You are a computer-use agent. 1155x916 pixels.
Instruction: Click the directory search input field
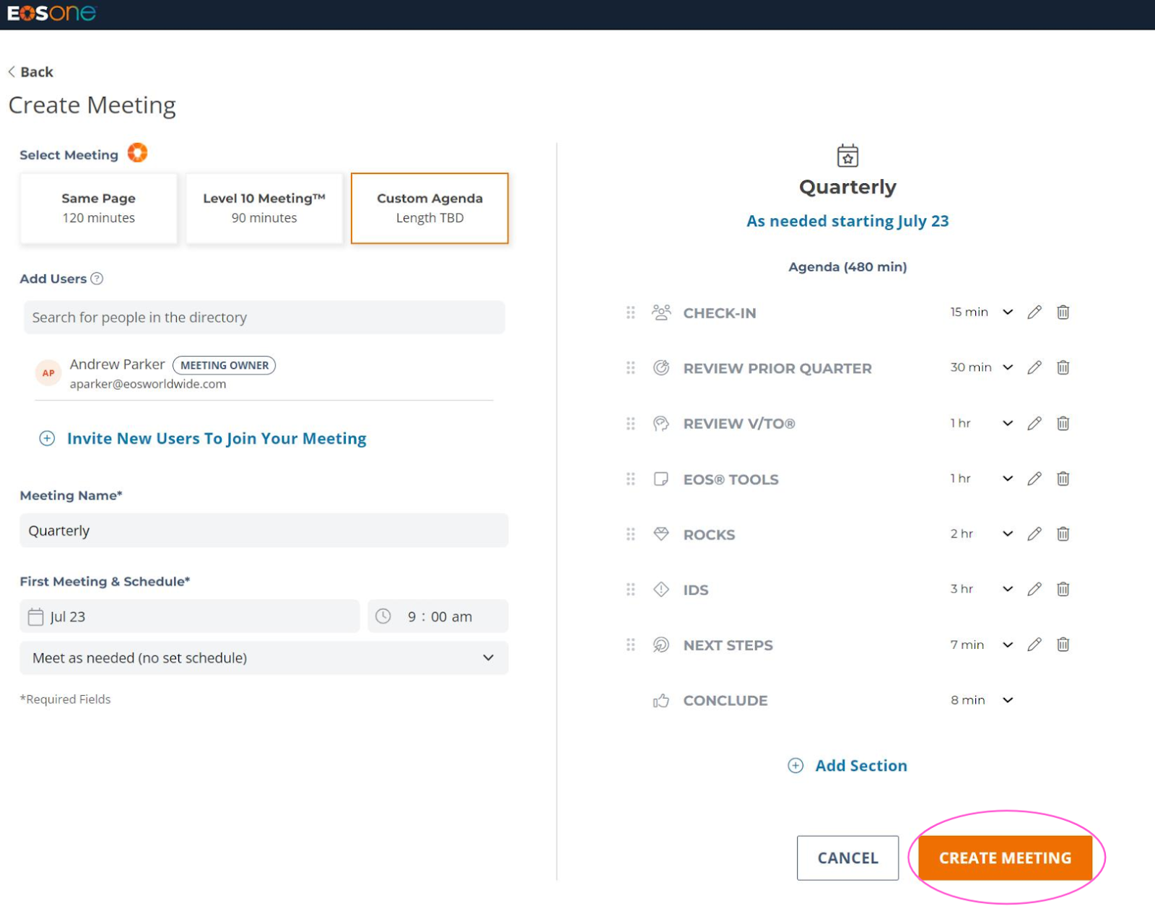click(x=264, y=318)
